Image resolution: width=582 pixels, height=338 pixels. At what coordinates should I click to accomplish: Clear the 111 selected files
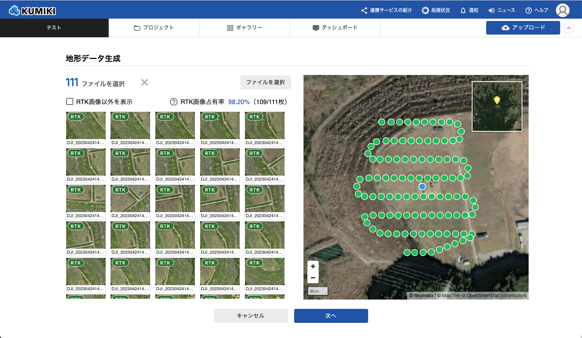coord(145,82)
